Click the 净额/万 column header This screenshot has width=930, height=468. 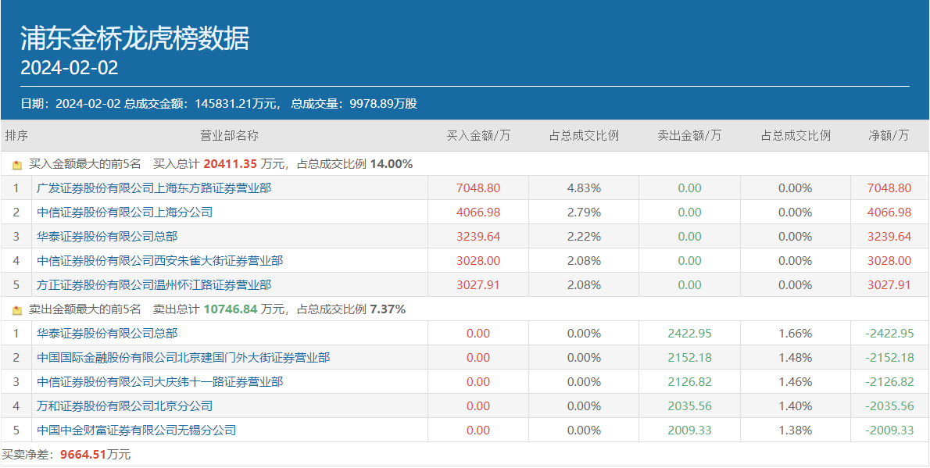click(889, 136)
